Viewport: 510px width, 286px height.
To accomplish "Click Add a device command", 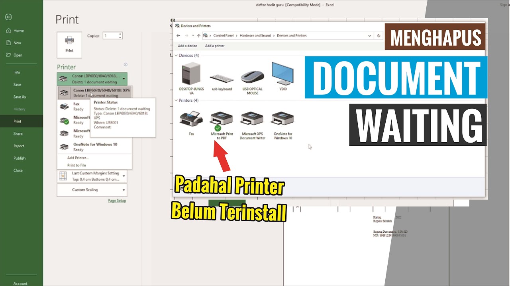I will [x=187, y=46].
